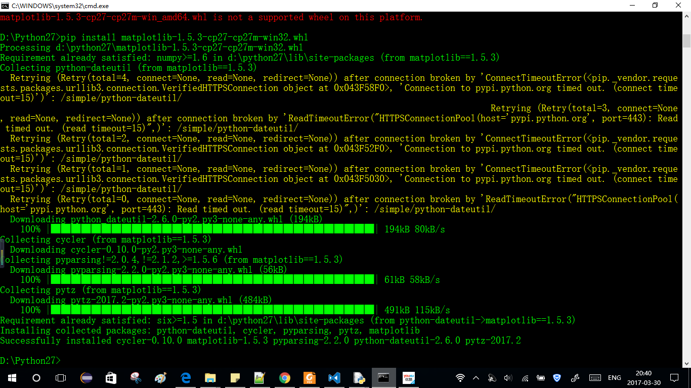The image size is (691, 388).
Task: Click the progress bar showing 61kB 58kB/s
Action: click(212, 280)
